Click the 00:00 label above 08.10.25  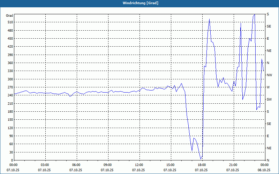click(265, 165)
